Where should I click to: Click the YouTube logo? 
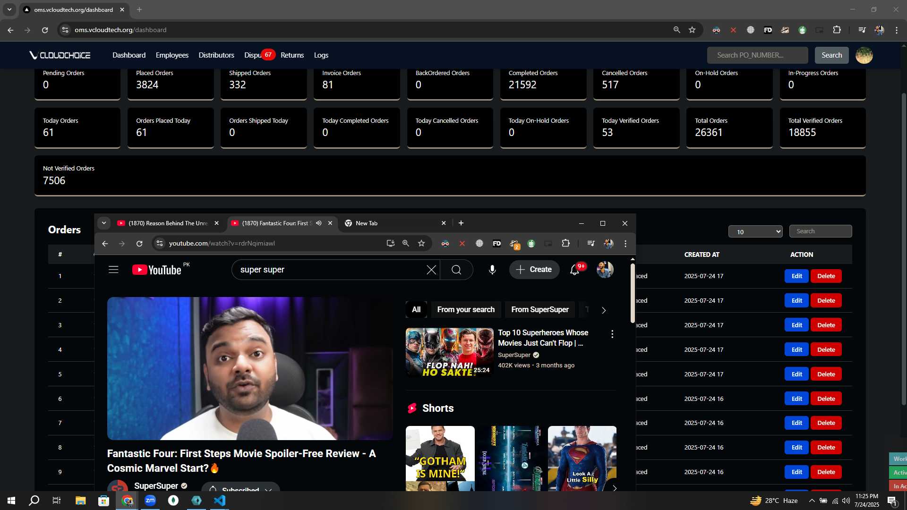[x=157, y=270]
